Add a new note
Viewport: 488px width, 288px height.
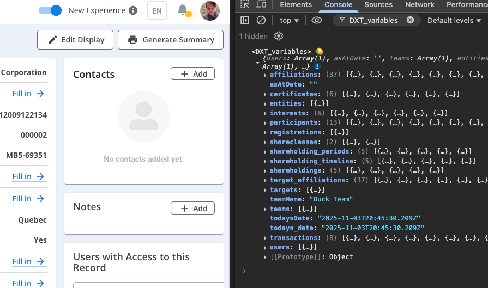[193, 209]
